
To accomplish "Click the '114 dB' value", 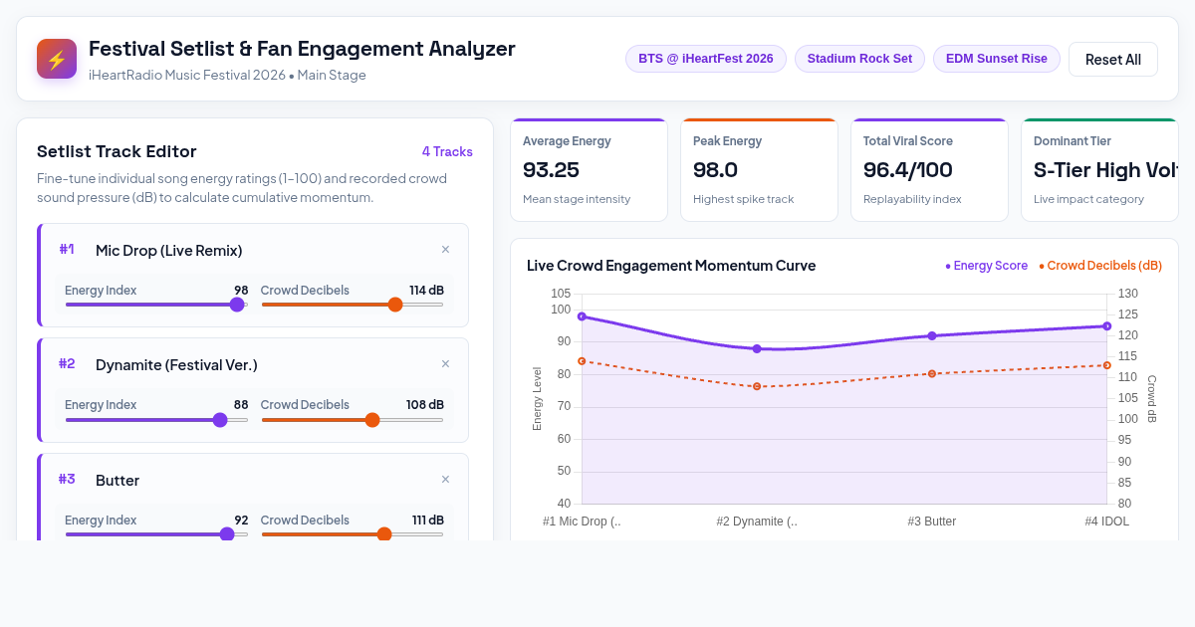I will point(426,291).
